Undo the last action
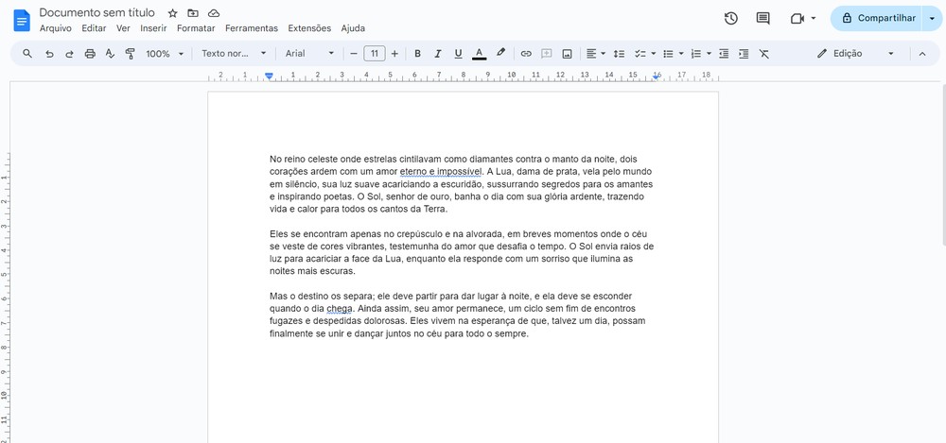This screenshot has width=946, height=443. (x=49, y=54)
